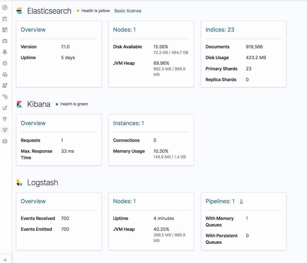
Task: Open the Maps app icon
Action: 5,52
